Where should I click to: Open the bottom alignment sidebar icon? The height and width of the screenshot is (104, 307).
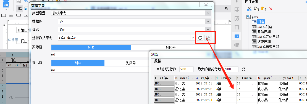click(237, 45)
